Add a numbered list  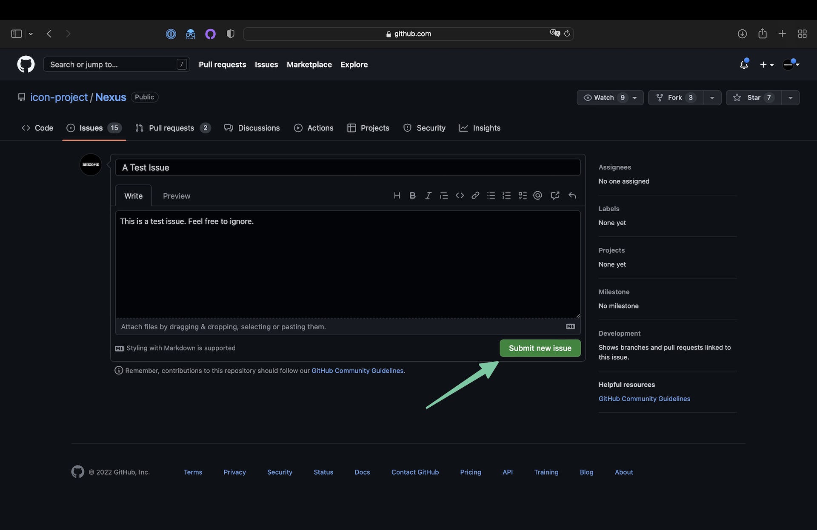pyautogui.click(x=506, y=196)
